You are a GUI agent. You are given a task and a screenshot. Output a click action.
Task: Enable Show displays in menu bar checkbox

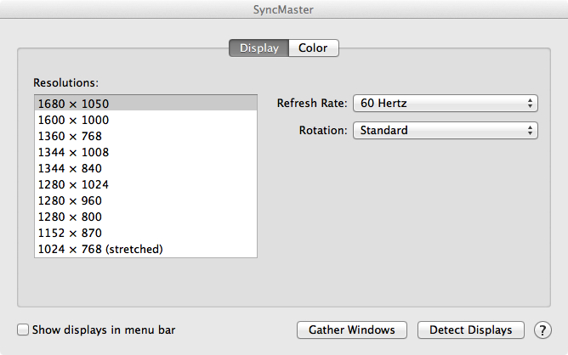(23, 330)
